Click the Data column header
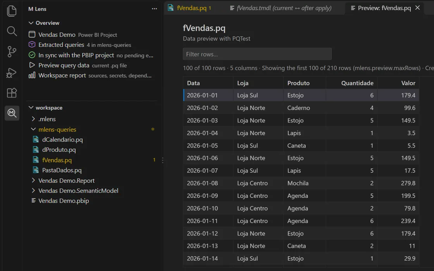 [x=208, y=83]
